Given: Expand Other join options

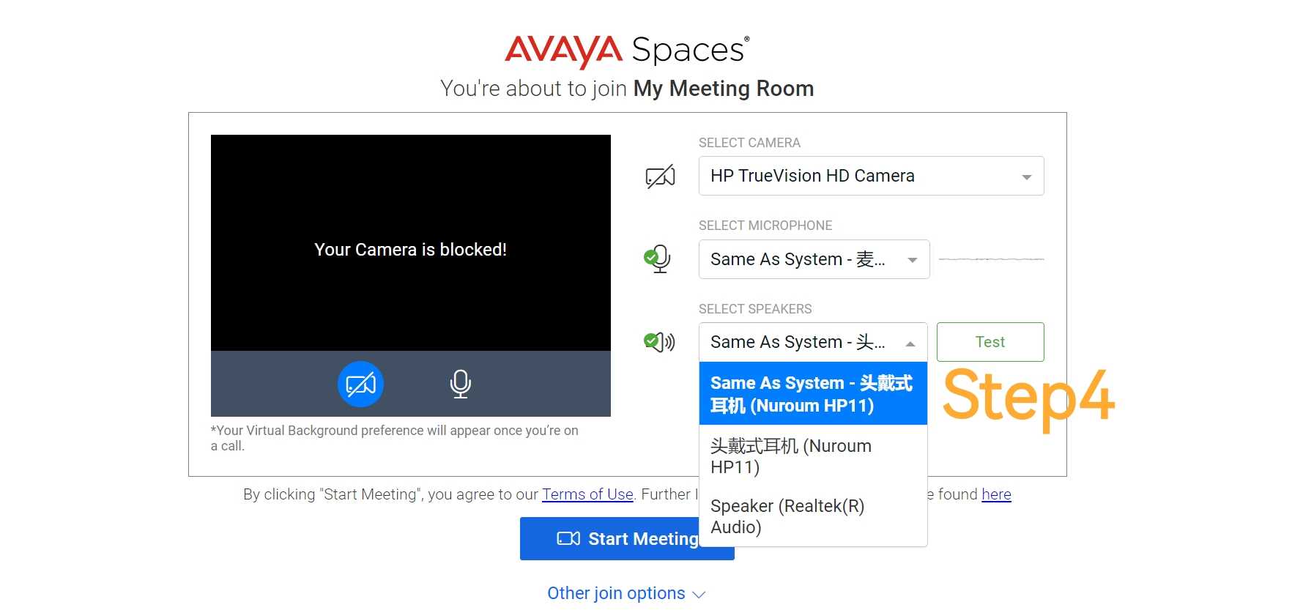Looking at the screenshot, I should (626, 593).
